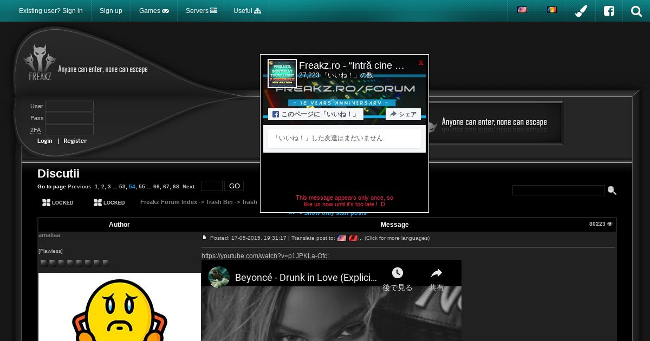The image size is (650, 341).
Task: Open the Games menu
Action: [154, 11]
